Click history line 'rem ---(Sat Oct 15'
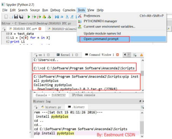Viewport: 172px width, 139px height. coord(68,112)
